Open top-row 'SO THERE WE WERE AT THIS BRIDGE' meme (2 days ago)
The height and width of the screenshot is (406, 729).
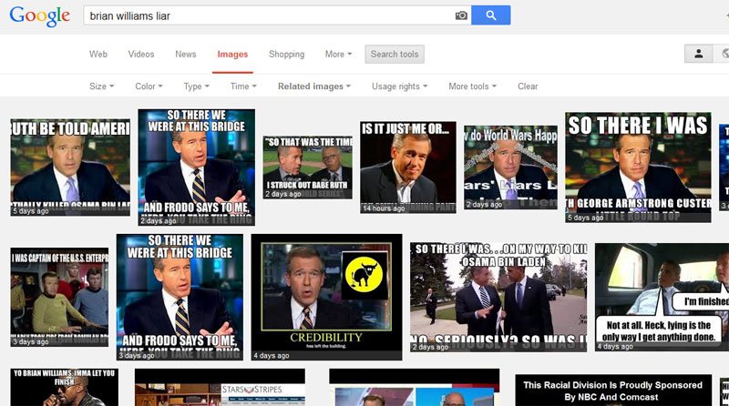tap(196, 167)
